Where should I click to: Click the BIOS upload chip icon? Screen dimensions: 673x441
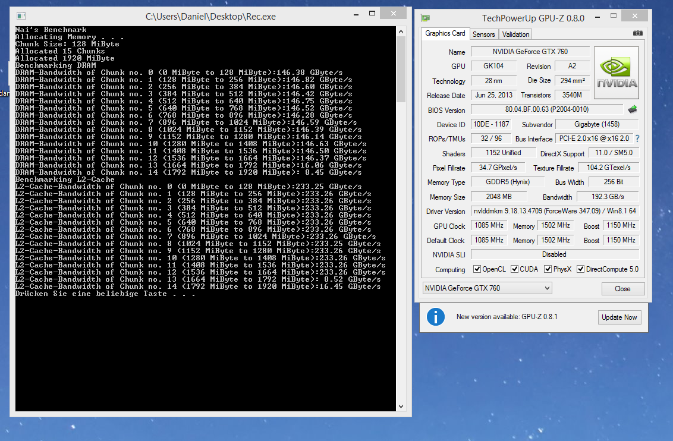tap(633, 109)
